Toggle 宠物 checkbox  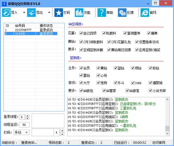(x=98, y=83)
